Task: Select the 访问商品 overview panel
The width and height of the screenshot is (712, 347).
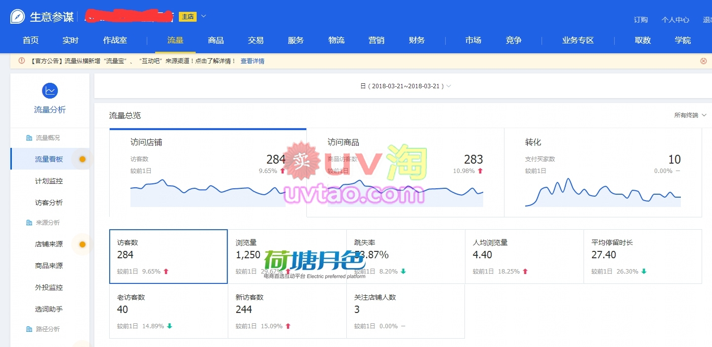Action: (x=405, y=173)
